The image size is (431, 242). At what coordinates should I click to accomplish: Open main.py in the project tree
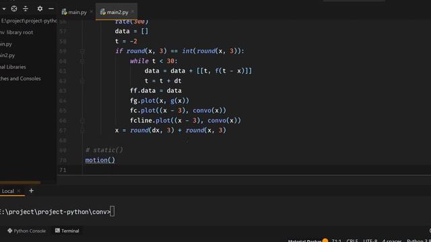point(6,44)
